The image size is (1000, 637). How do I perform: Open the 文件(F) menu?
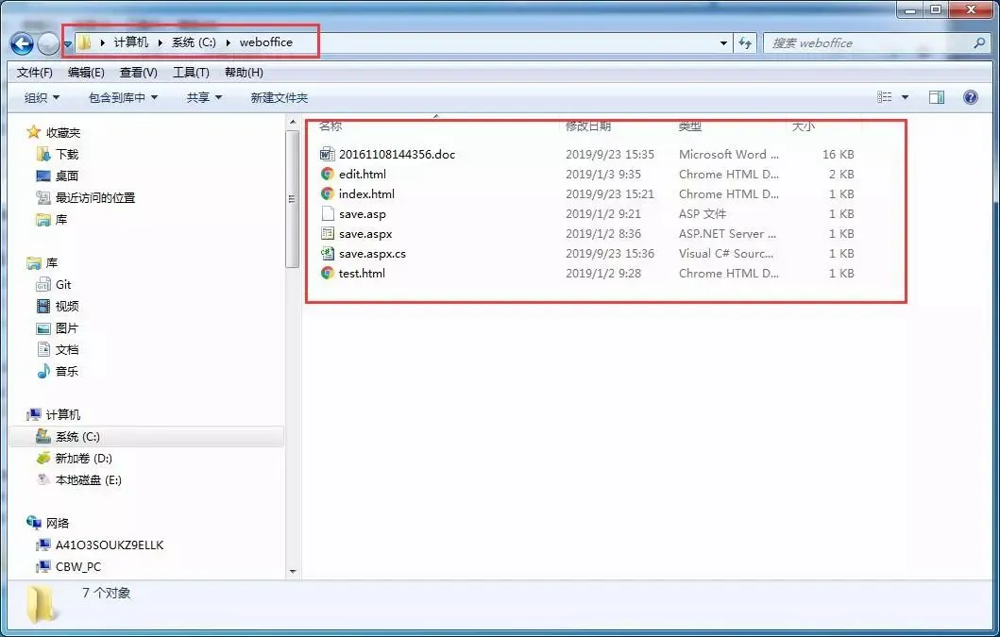tap(34, 73)
